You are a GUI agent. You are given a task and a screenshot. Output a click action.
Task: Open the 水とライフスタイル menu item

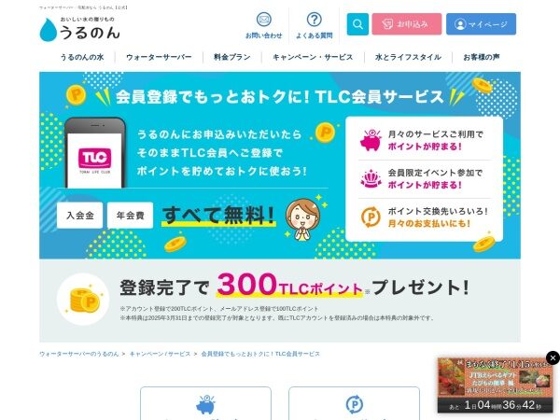coord(408,57)
